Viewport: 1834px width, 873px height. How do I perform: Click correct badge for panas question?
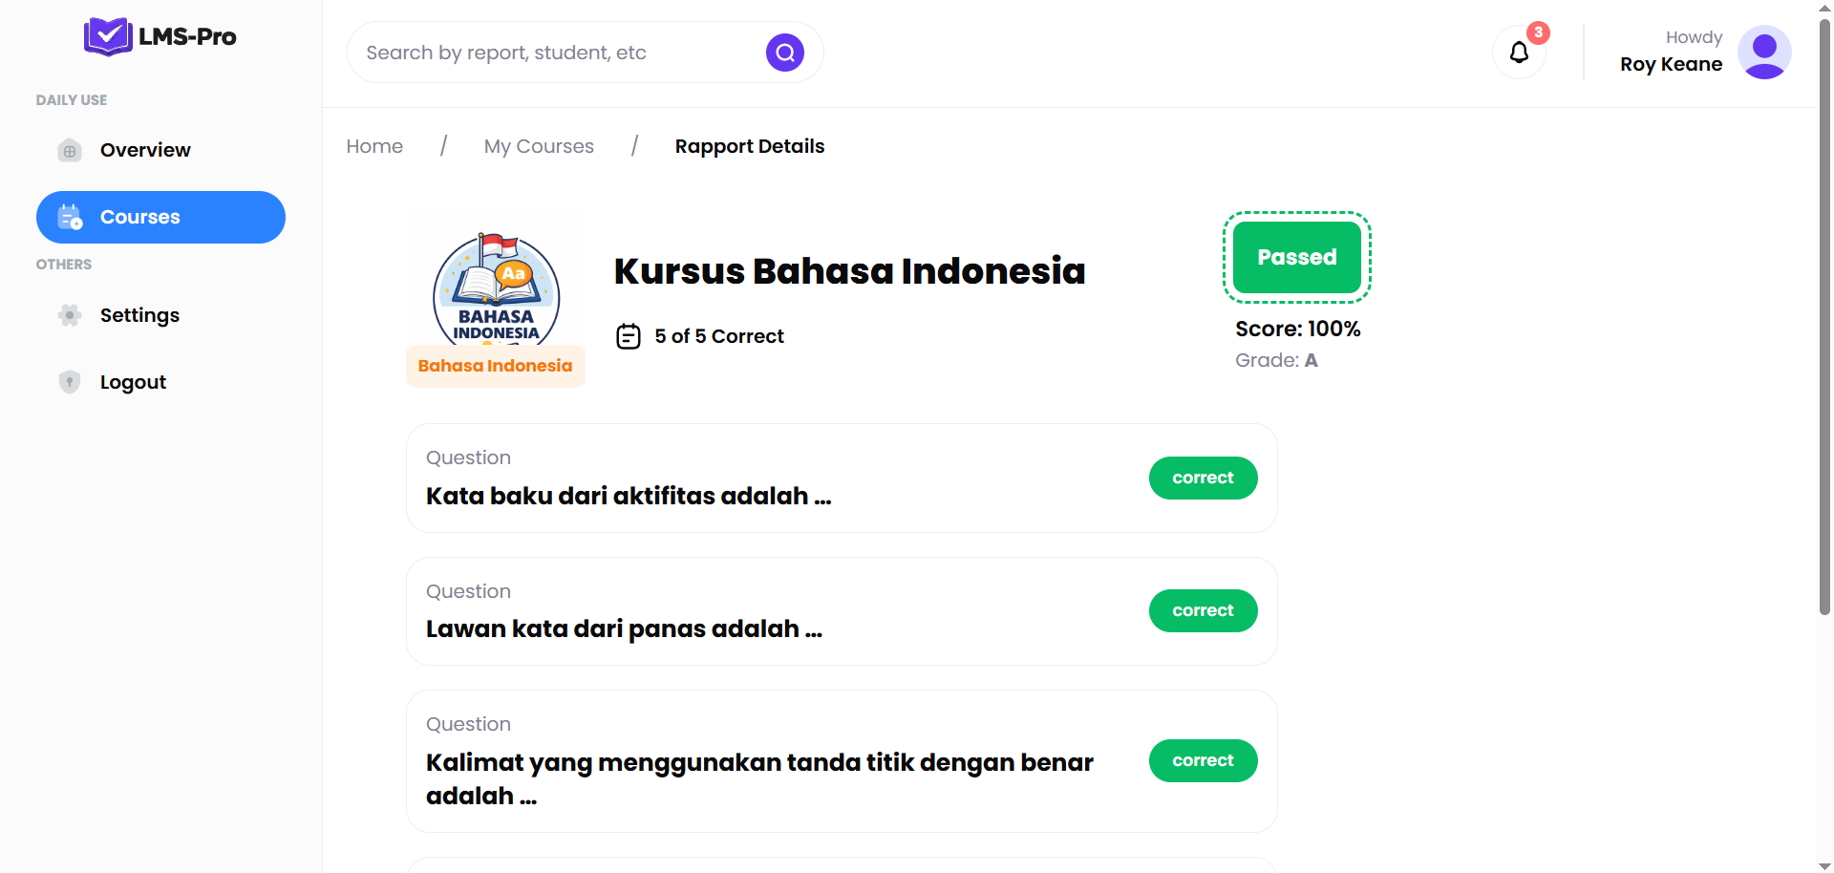(x=1203, y=610)
